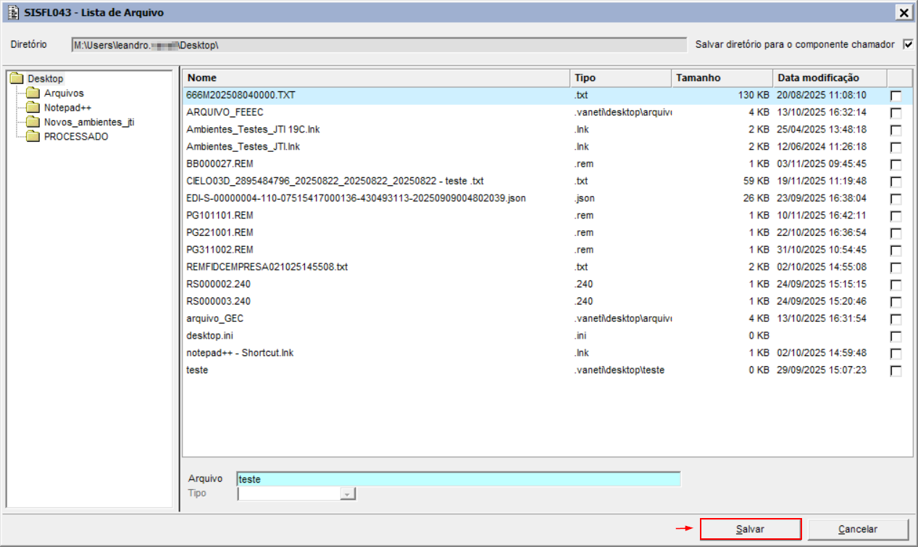
Task: Click the 26 KB size cell
Action: click(x=756, y=198)
